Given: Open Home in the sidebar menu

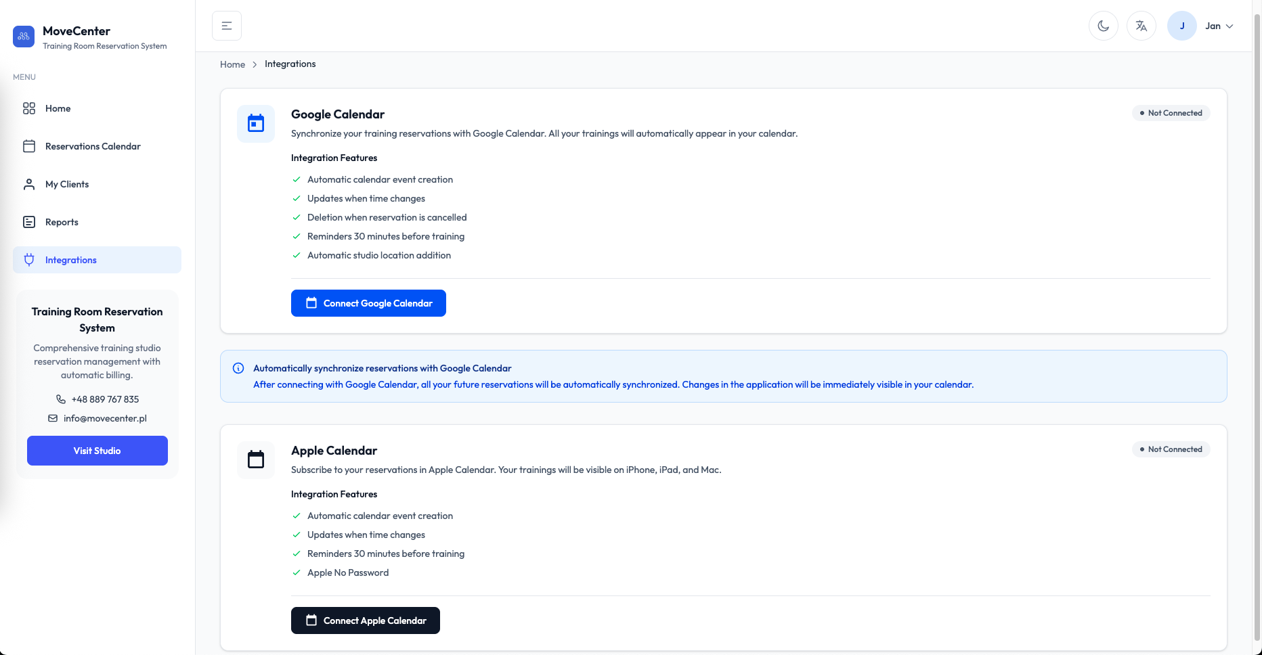Looking at the screenshot, I should click(97, 108).
